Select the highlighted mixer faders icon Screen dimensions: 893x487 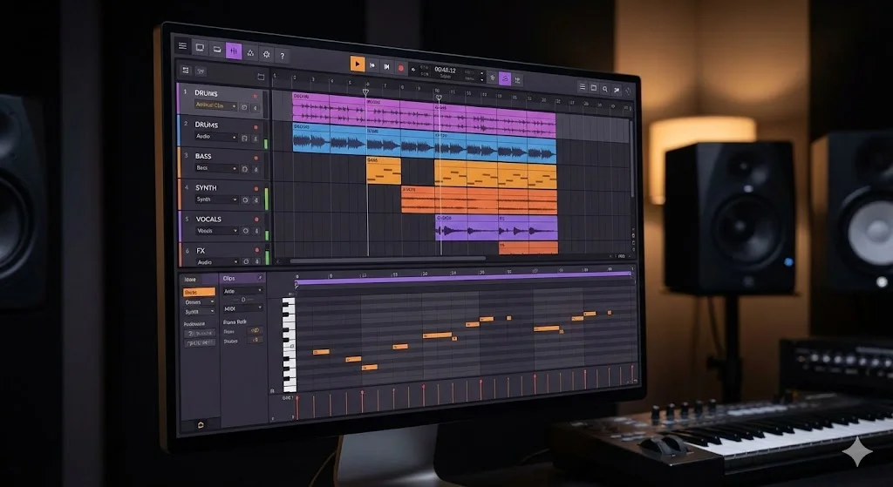pyautogui.click(x=233, y=51)
